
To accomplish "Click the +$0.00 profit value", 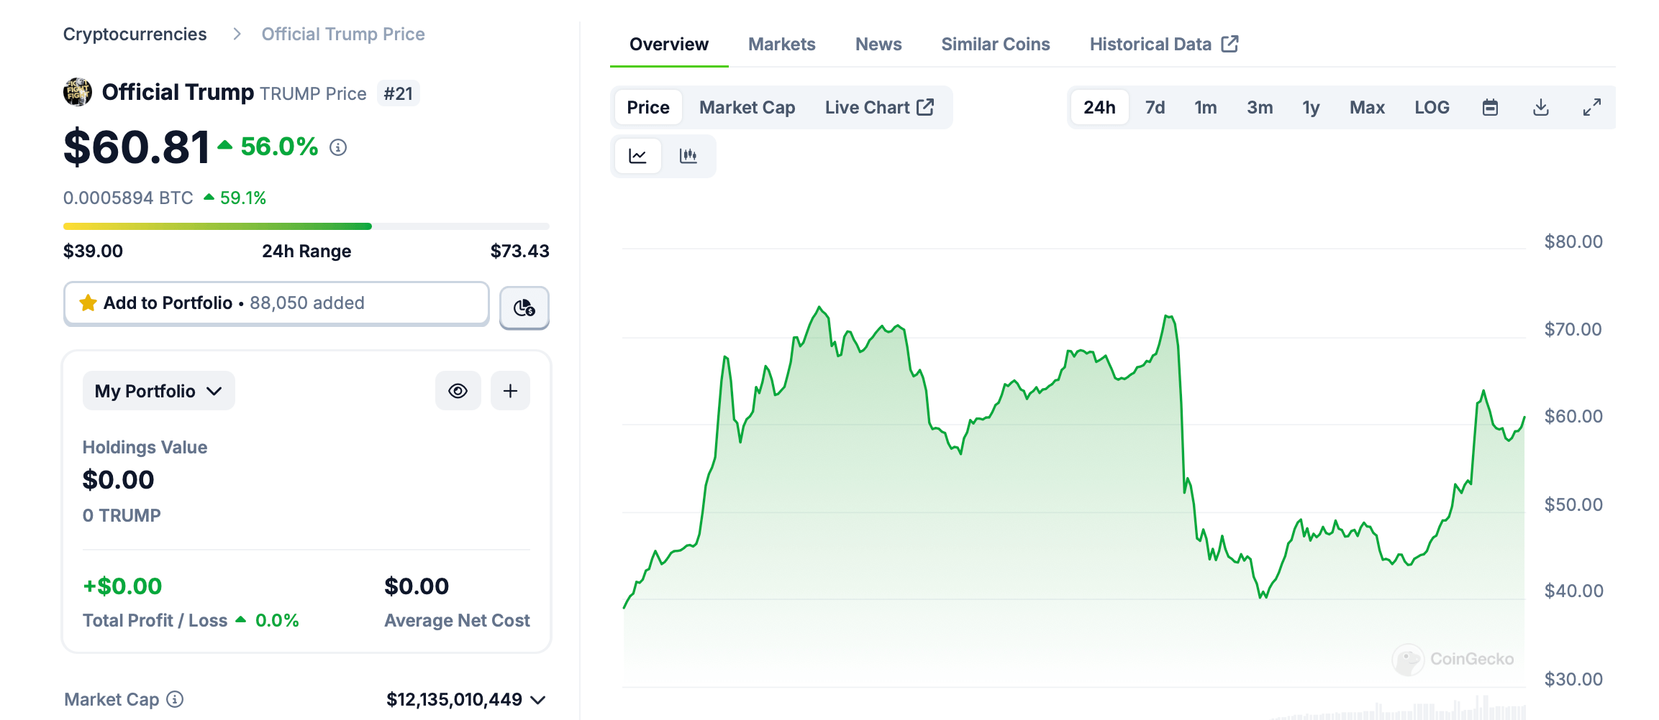I will [x=122, y=586].
